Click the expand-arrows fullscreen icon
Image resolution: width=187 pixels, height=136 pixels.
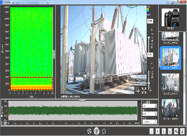tap(144, 91)
